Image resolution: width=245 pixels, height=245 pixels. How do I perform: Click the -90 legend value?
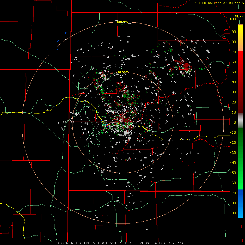pyautogui.click(x=233, y=213)
